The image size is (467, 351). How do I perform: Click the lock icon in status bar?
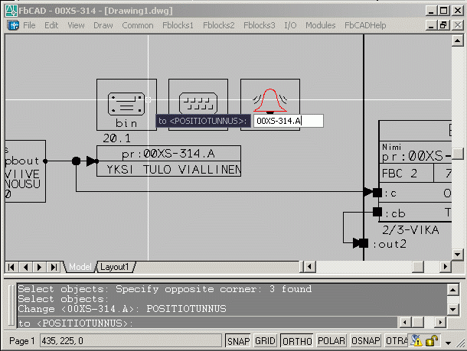pos(433,340)
